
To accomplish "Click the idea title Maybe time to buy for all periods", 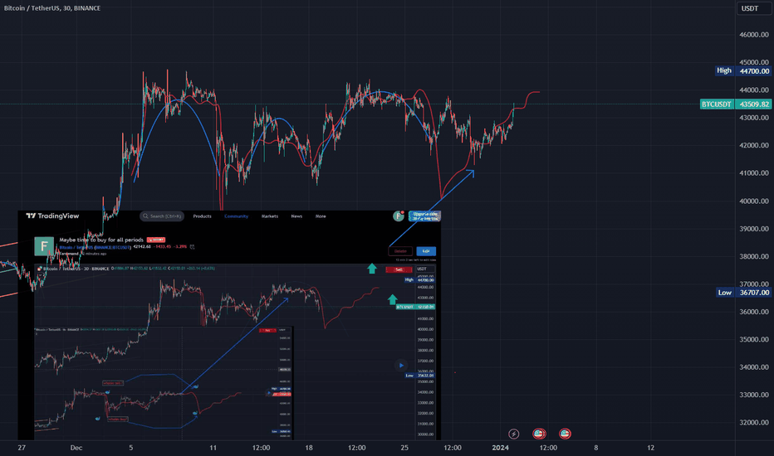I will pos(101,240).
